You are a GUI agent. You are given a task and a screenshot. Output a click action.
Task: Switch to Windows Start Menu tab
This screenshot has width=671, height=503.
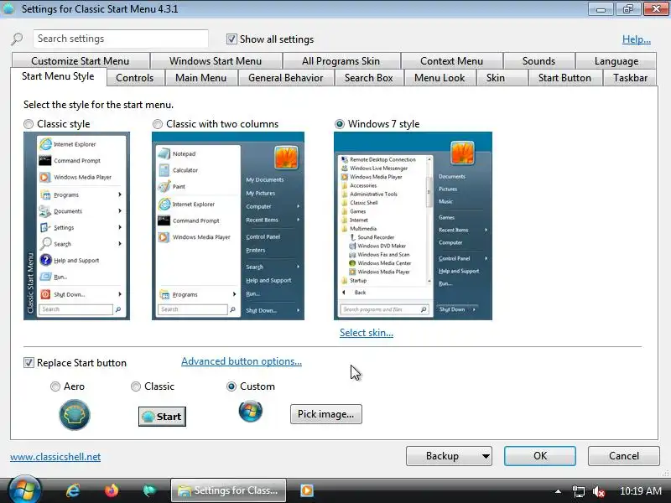coord(216,61)
